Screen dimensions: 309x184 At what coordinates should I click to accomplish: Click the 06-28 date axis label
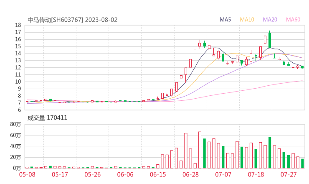(x=190, y=174)
